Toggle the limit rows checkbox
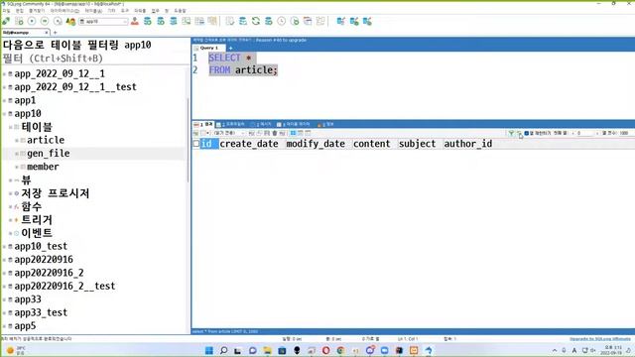The image size is (635, 357). click(527, 133)
